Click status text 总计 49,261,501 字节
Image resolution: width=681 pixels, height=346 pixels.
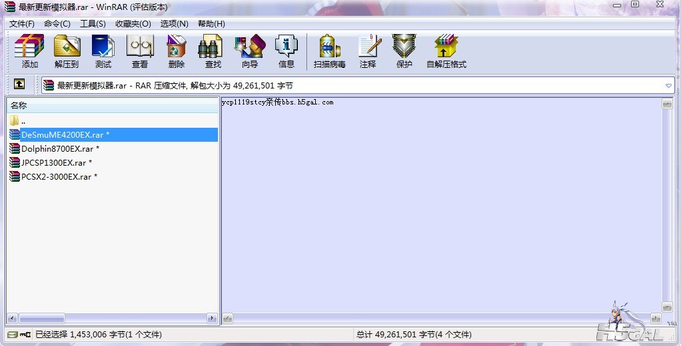click(x=414, y=334)
